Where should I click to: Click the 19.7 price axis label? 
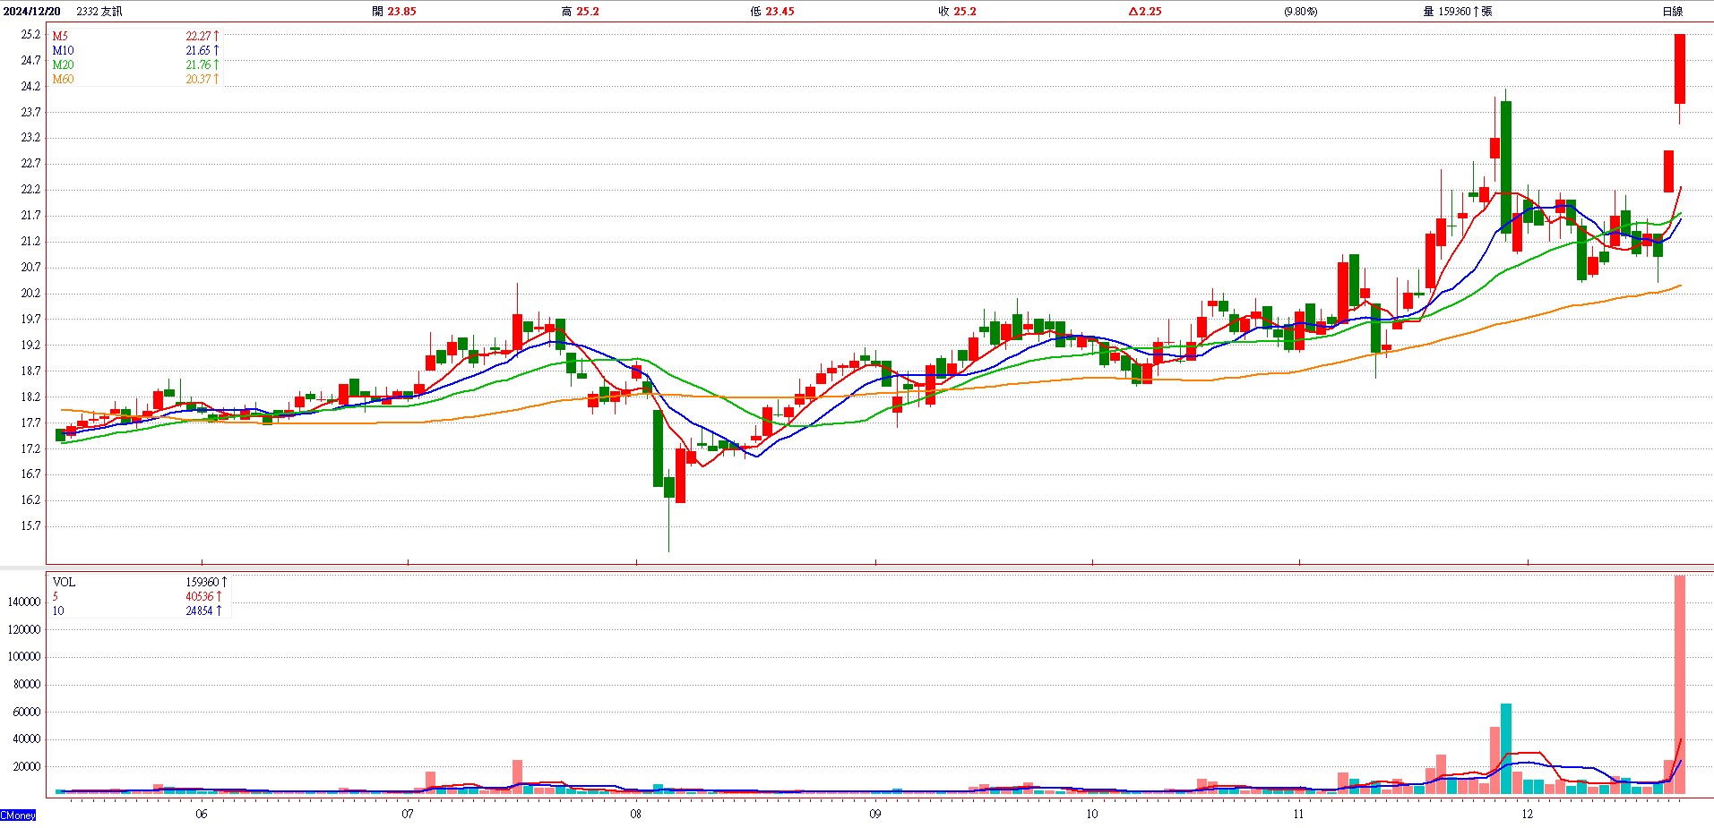tap(30, 320)
